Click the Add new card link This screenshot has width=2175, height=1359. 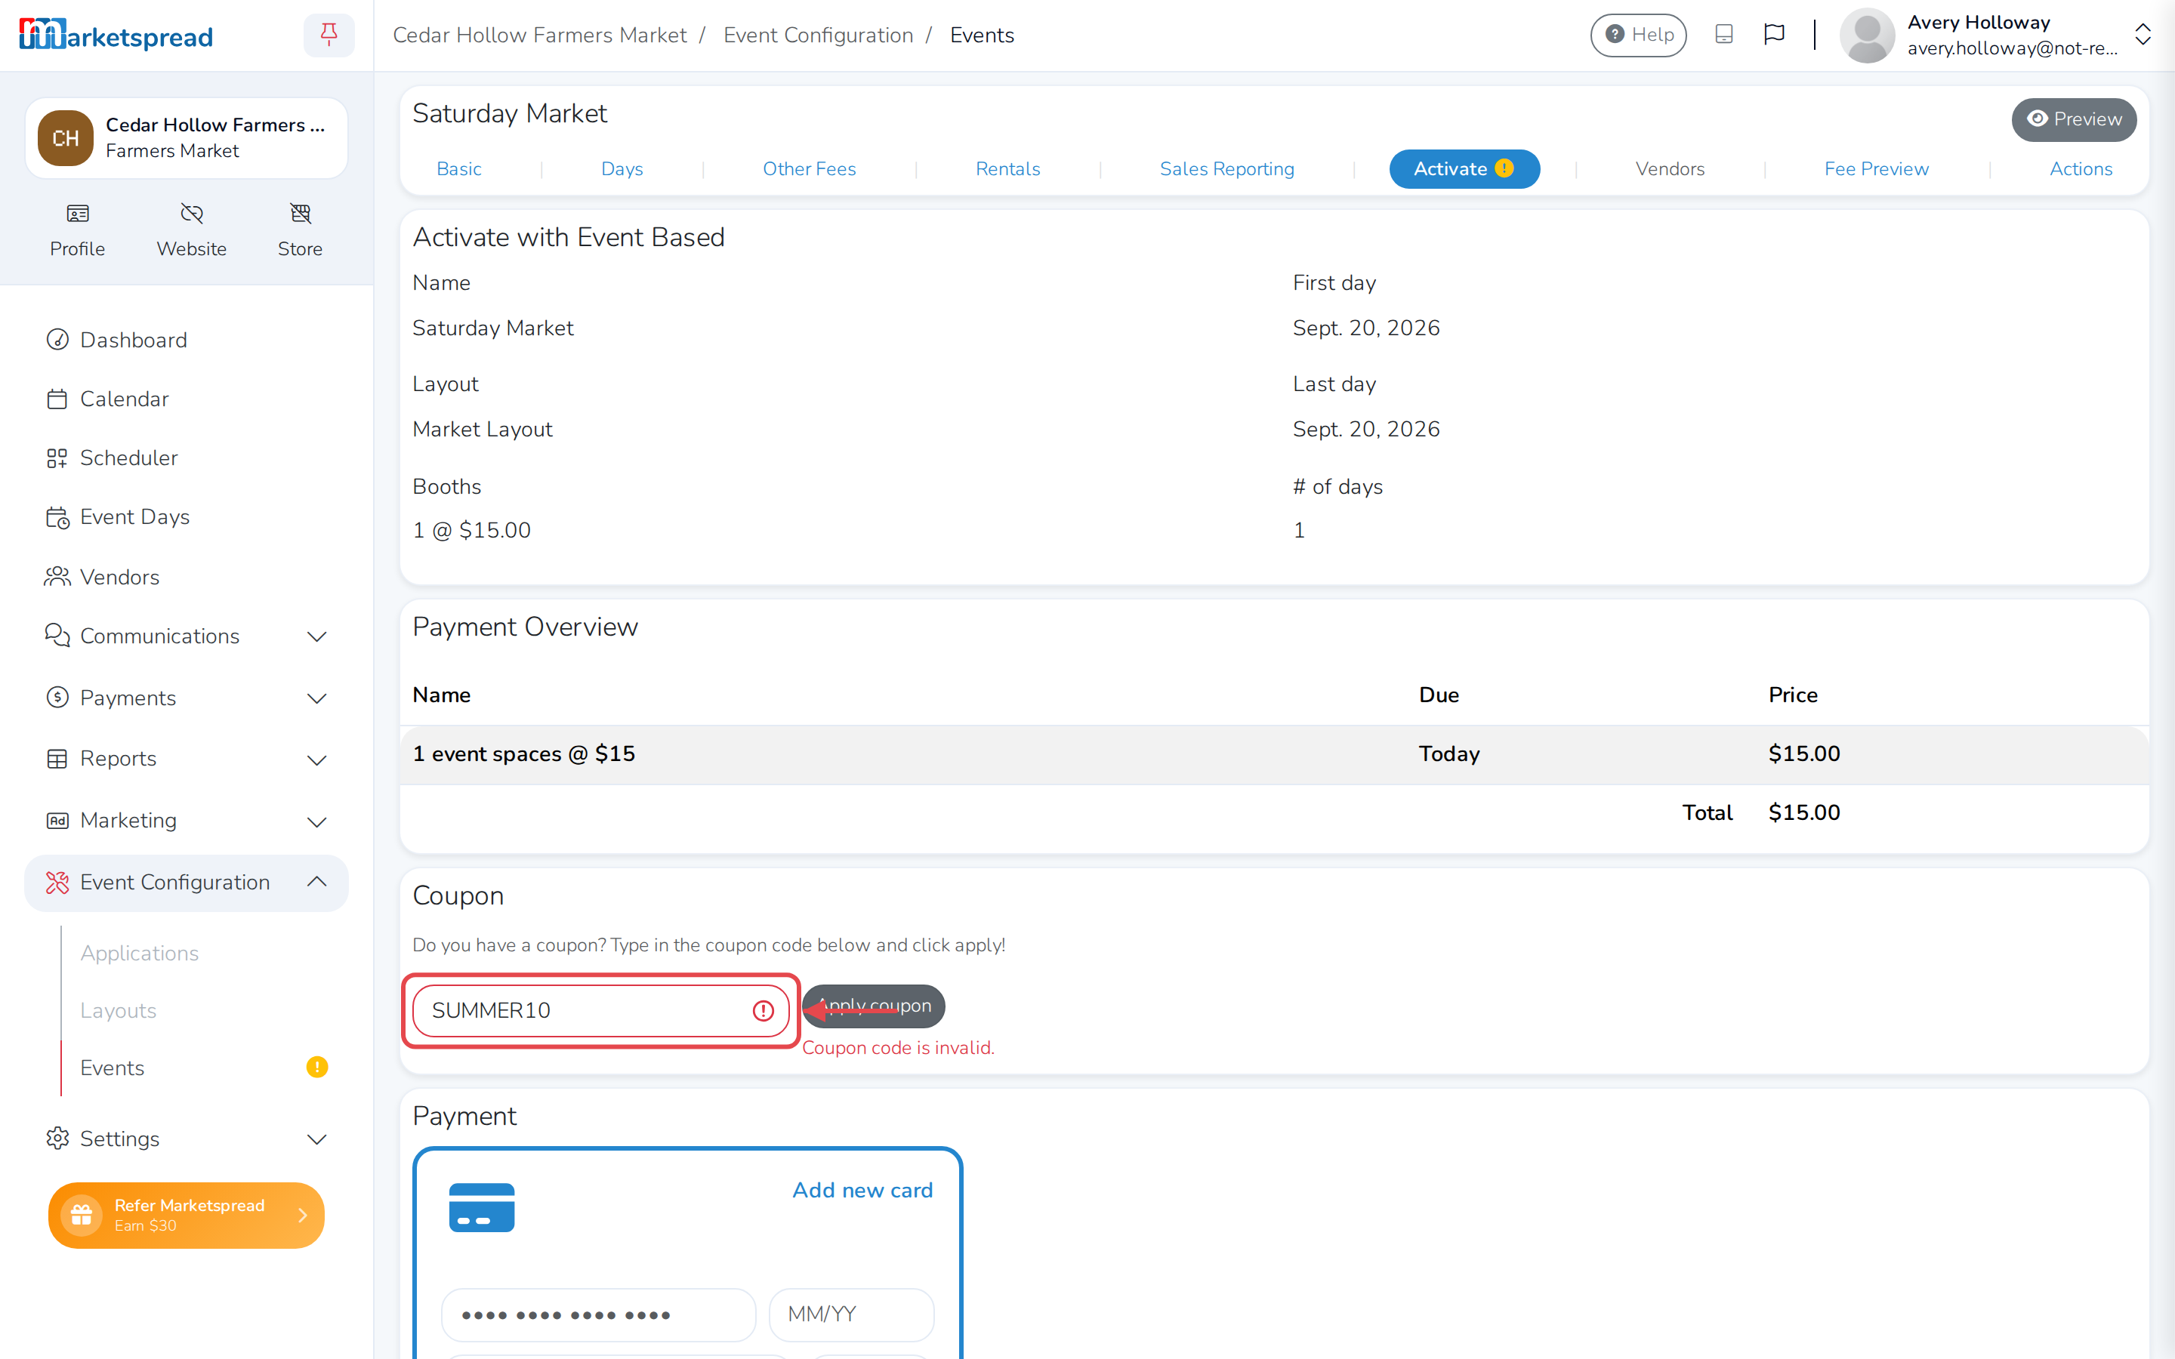click(862, 1190)
